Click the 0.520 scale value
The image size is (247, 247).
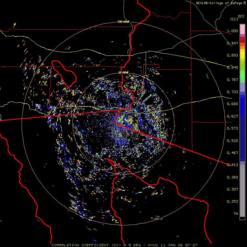tap(232, 141)
